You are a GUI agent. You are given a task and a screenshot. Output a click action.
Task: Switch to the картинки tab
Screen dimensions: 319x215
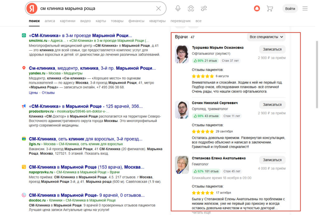pyautogui.click(x=68, y=21)
